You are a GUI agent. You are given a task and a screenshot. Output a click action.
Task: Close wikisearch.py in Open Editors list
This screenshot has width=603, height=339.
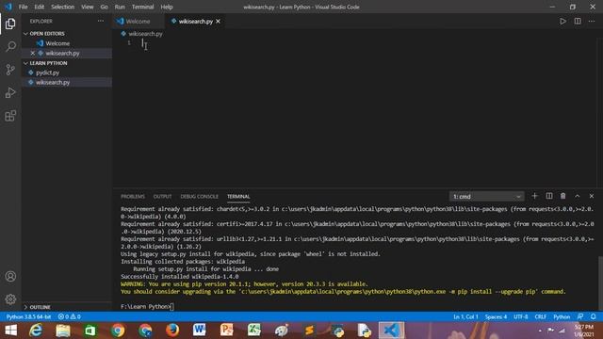tap(33, 53)
